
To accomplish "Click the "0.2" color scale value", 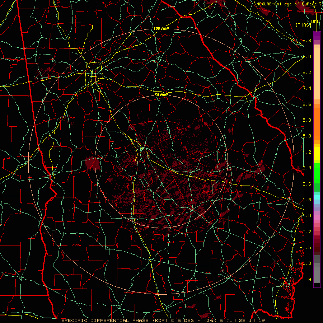I will pos(307,232).
